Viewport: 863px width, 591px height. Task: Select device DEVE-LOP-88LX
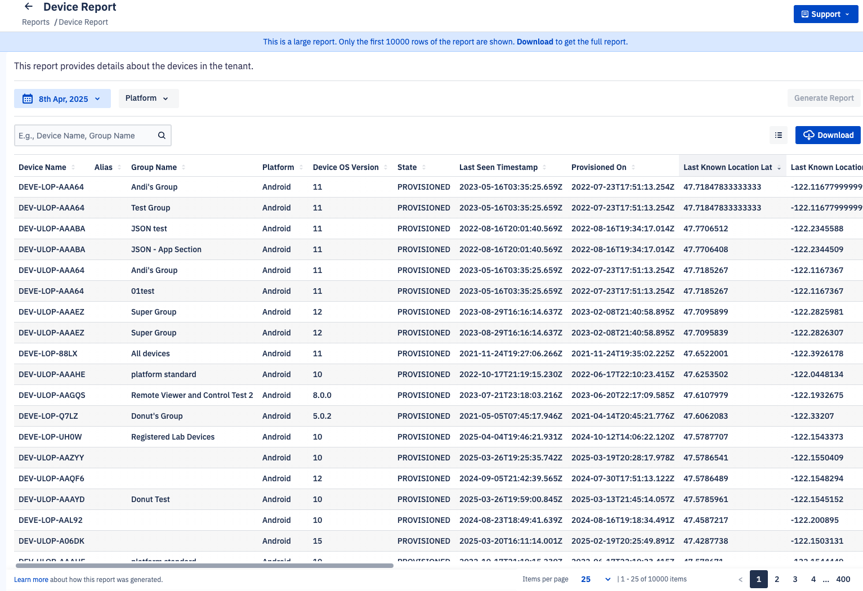[x=48, y=353]
